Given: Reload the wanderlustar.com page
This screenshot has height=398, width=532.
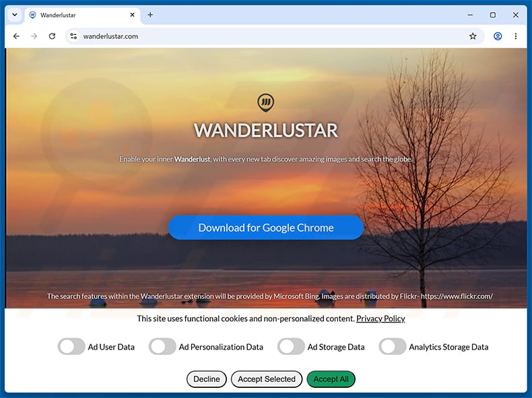Looking at the screenshot, I should click(52, 36).
